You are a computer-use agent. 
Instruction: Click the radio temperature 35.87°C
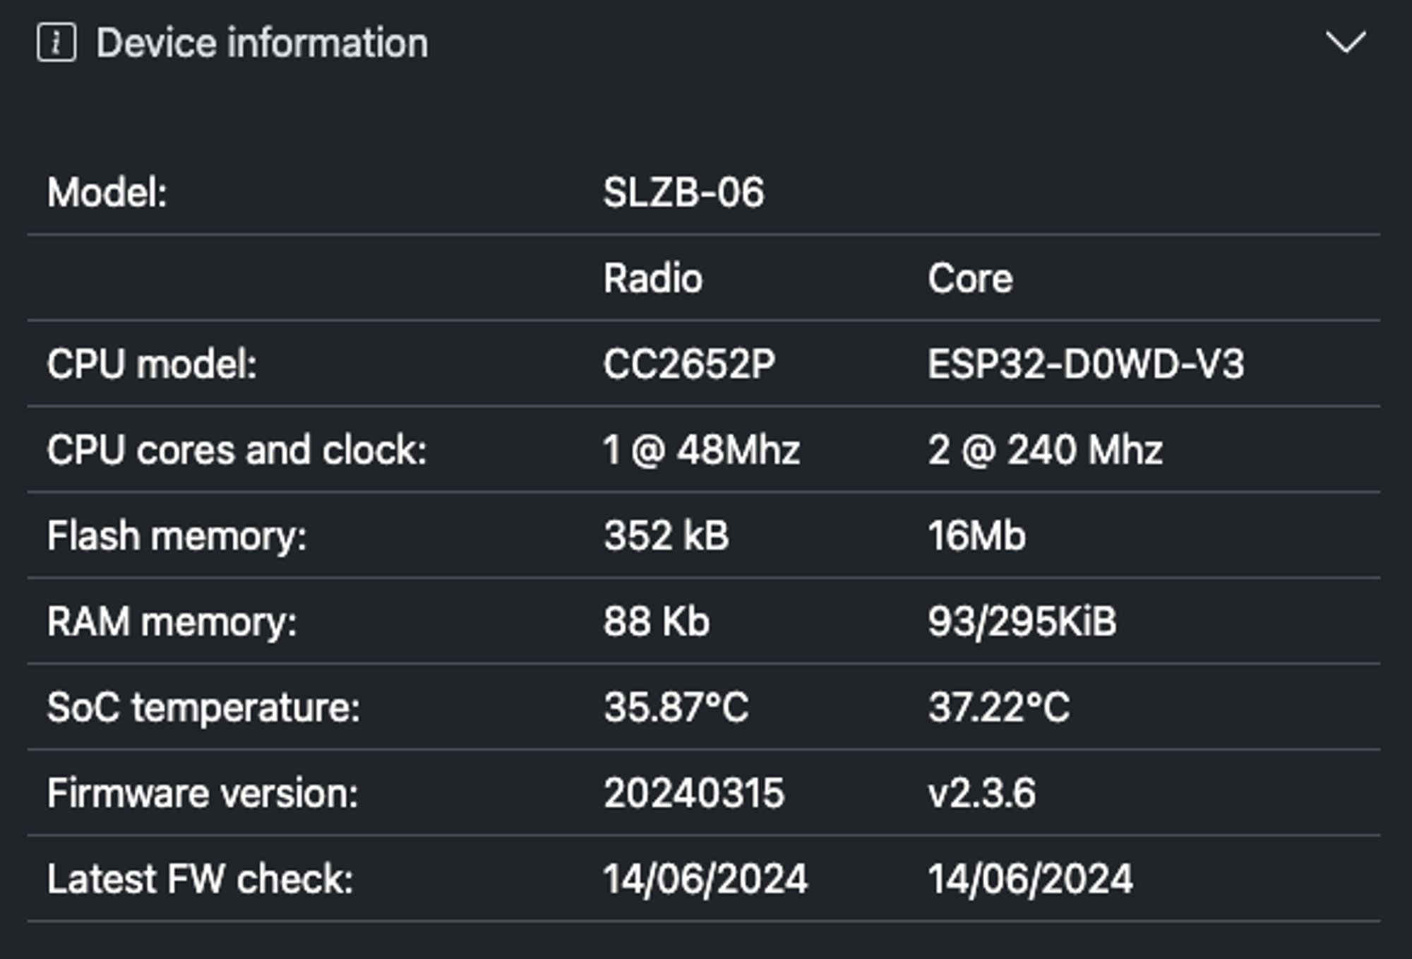676,707
